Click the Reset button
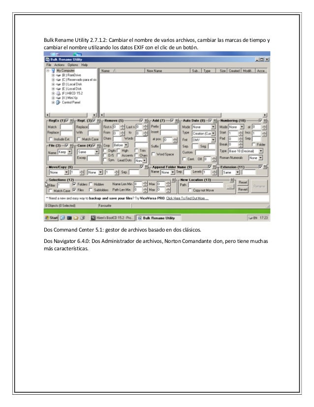 click(x=243, y=182)
